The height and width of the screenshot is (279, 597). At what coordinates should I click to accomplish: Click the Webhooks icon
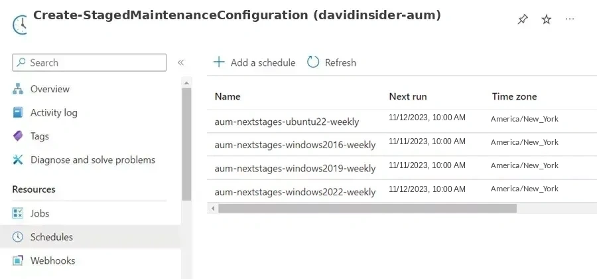17,260
